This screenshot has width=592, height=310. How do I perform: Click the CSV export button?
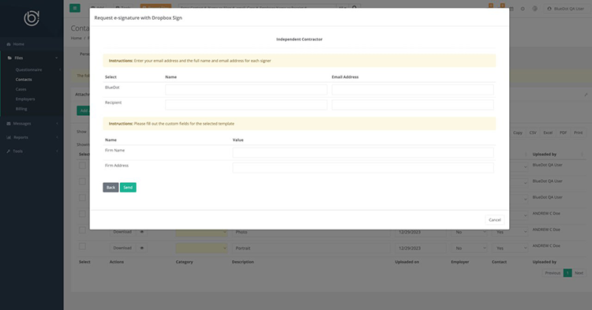click(533, 133)
